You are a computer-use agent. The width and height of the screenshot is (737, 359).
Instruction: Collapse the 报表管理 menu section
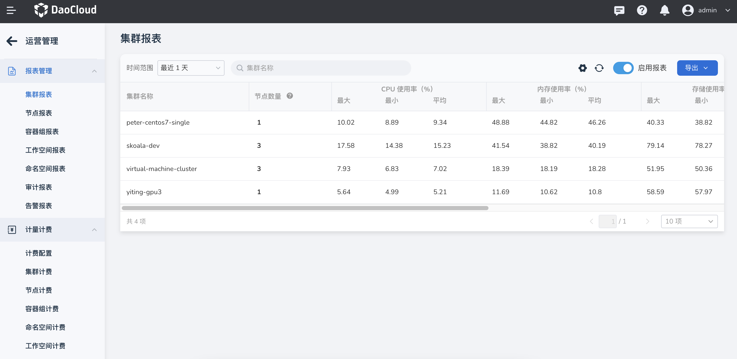(x=94, y=71)
